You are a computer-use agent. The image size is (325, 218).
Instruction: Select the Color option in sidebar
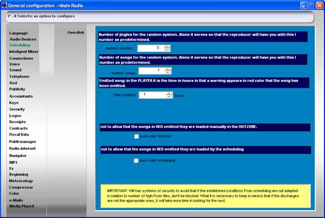point(14,193)
